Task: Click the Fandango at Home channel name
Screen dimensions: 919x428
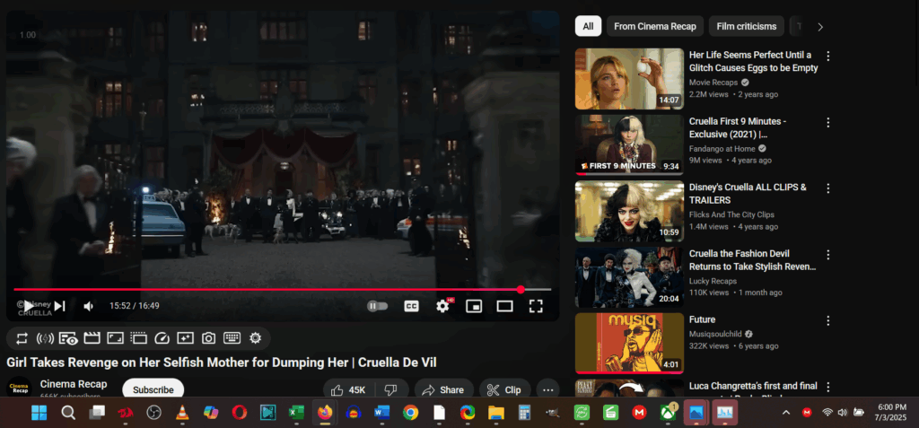Action: 722,149
